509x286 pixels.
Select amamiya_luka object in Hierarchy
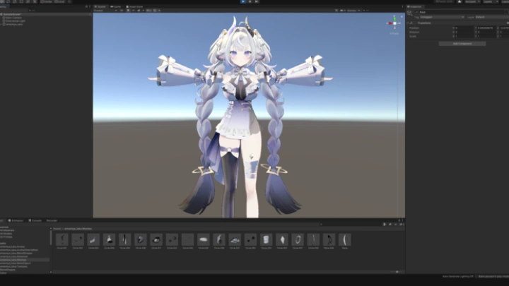[14, 24]
